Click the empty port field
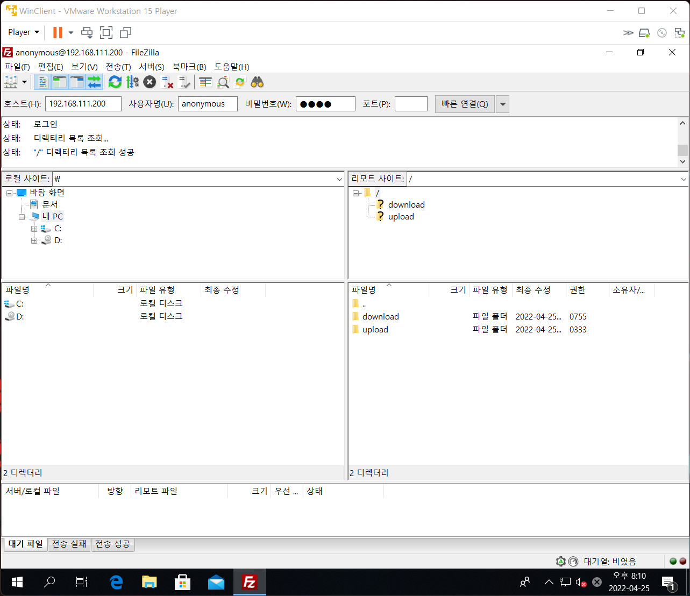 (x=411, y=104)
